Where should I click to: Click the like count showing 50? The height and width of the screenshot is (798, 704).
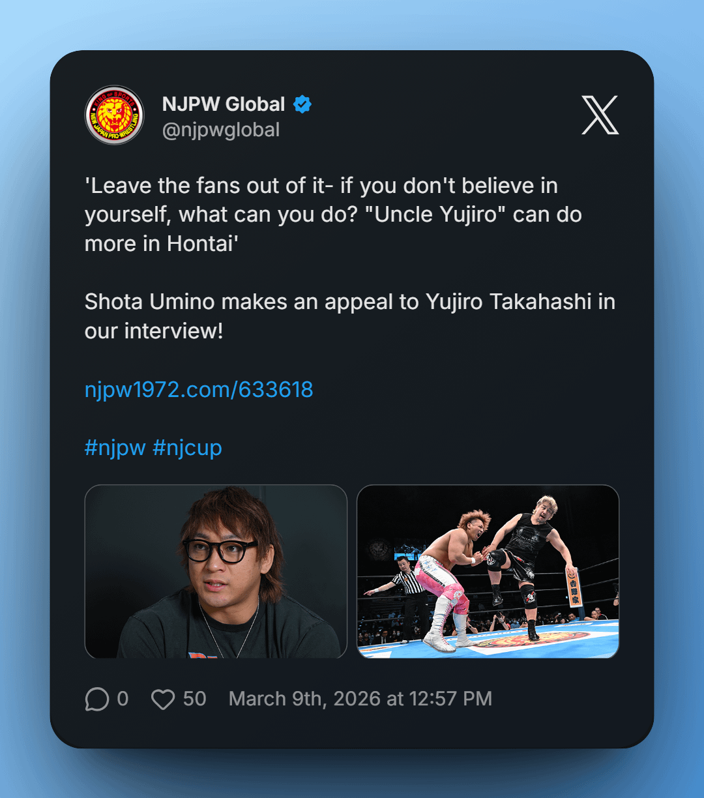click(x=194, y=699)
